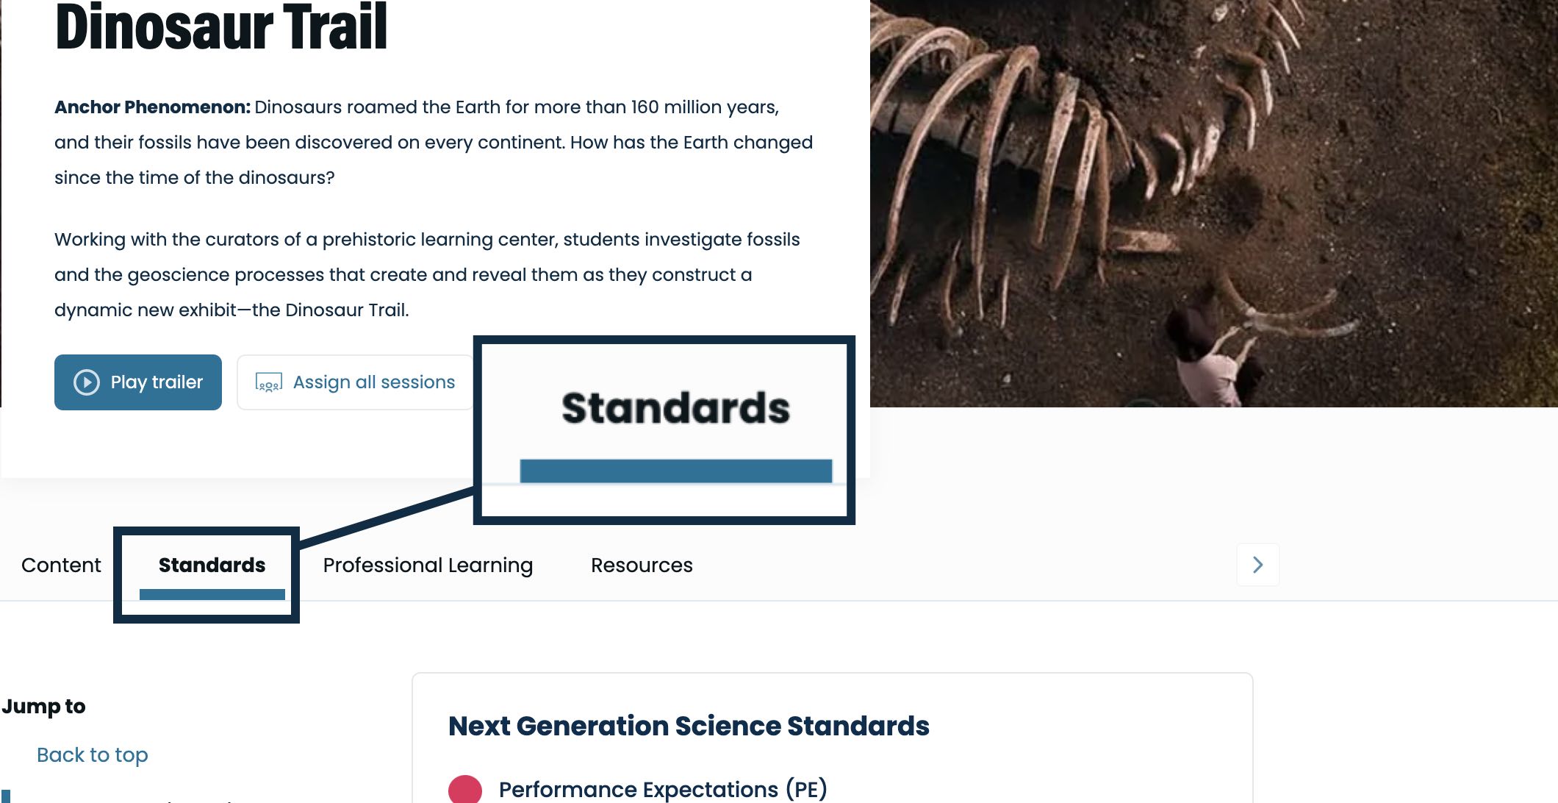Click the Jump to sidebar heading
Viewport: 1558px width, 803px height.
point(44,706)
